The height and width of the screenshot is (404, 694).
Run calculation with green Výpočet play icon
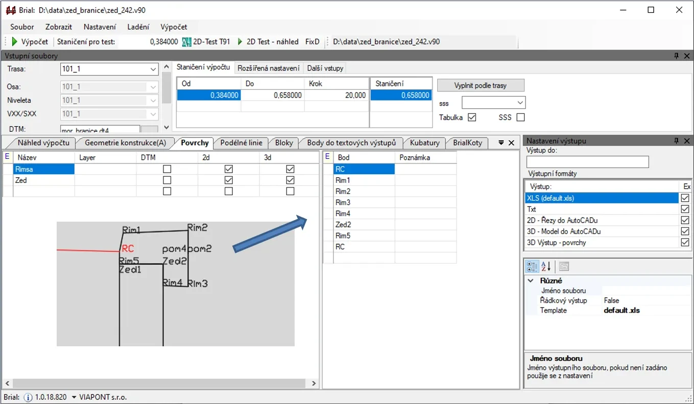pyautogui.click(x=15, y=42)
